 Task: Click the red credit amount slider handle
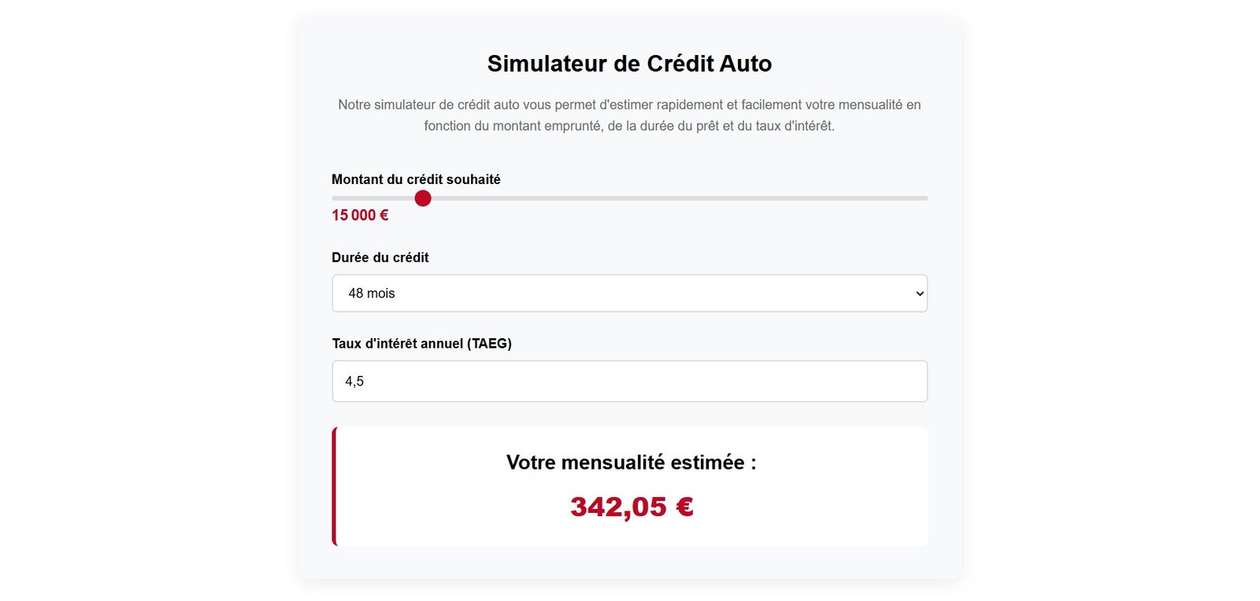tap(423, 198)
